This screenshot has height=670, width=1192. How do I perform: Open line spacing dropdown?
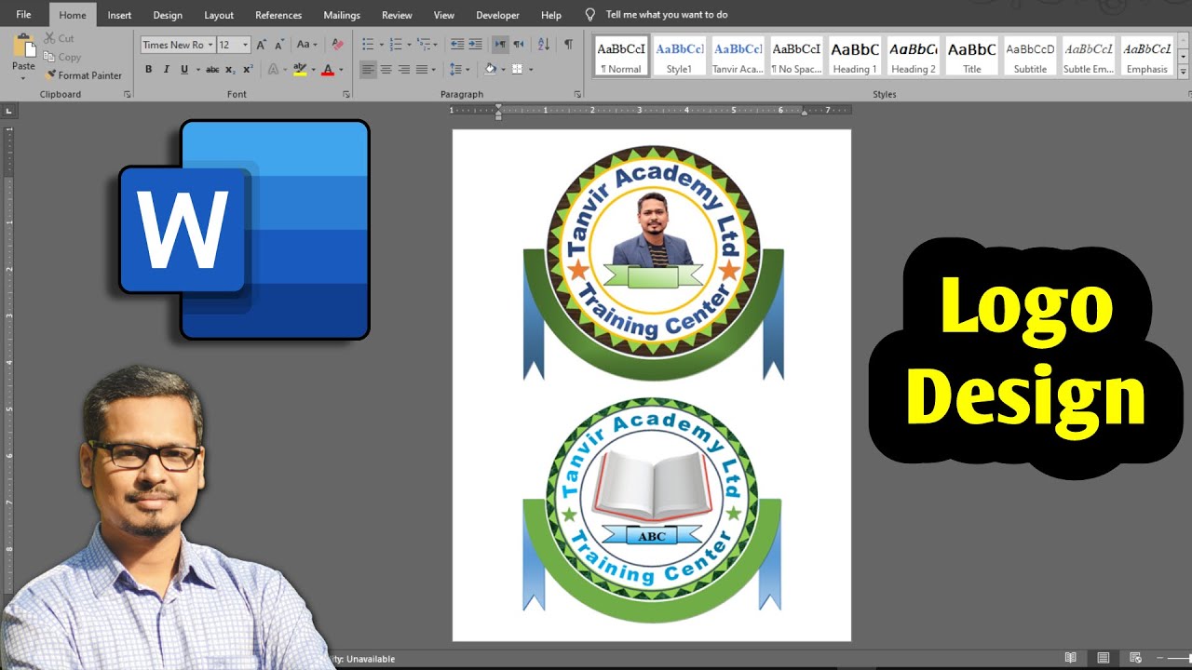(x=467, y=70)
